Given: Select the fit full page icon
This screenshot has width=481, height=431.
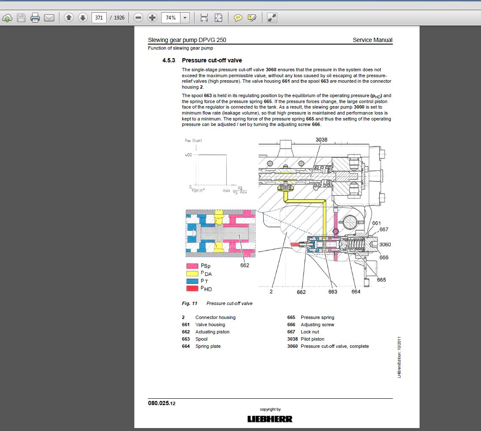Looking at the screenshot, I should tap(218, 18).
